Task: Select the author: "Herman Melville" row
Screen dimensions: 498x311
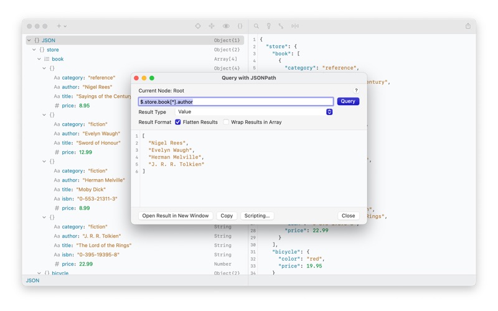Action: (x=89, y=180)
